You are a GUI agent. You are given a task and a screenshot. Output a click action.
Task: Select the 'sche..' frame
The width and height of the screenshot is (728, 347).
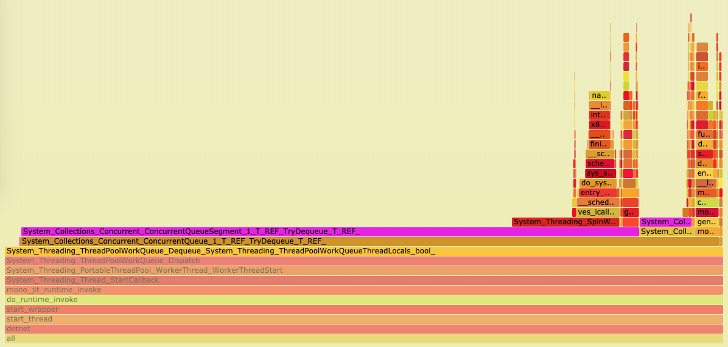click(600, 163)
